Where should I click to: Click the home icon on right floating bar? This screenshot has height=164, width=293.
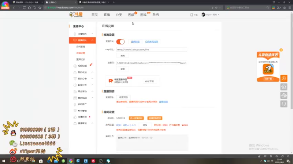click(x=283, y=87)
